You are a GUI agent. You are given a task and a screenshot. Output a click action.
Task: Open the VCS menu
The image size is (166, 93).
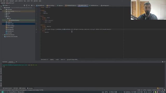(32, 1)
